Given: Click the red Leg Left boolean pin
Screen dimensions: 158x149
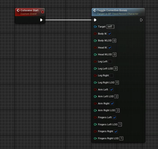Looking at the screenshot, I should pos(95,62).
